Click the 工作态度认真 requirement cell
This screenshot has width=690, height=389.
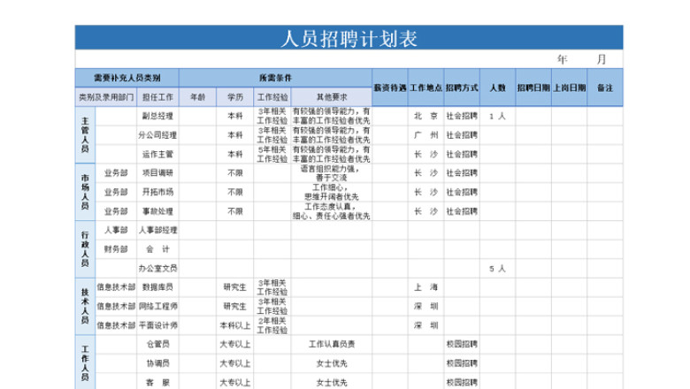click(x=332, y=211)
